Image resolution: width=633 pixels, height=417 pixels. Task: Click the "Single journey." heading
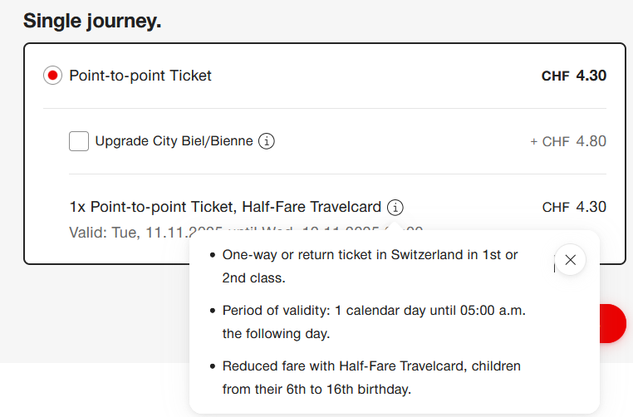pos(92,21)
